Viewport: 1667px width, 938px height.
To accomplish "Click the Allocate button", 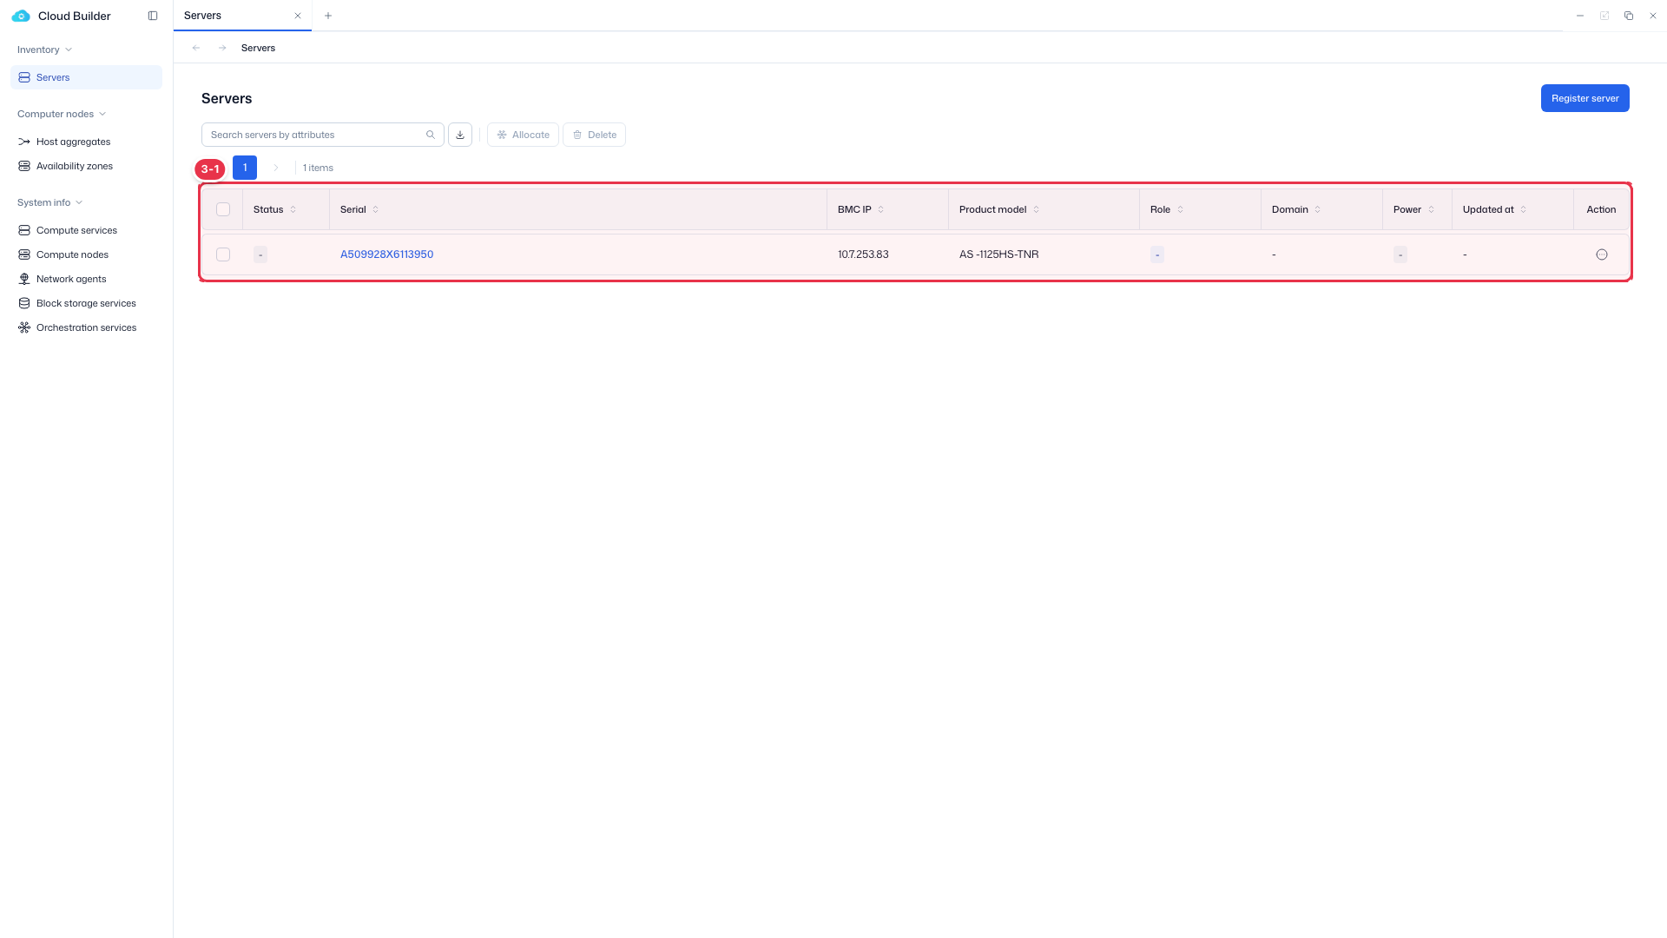I will coord(523,135).
